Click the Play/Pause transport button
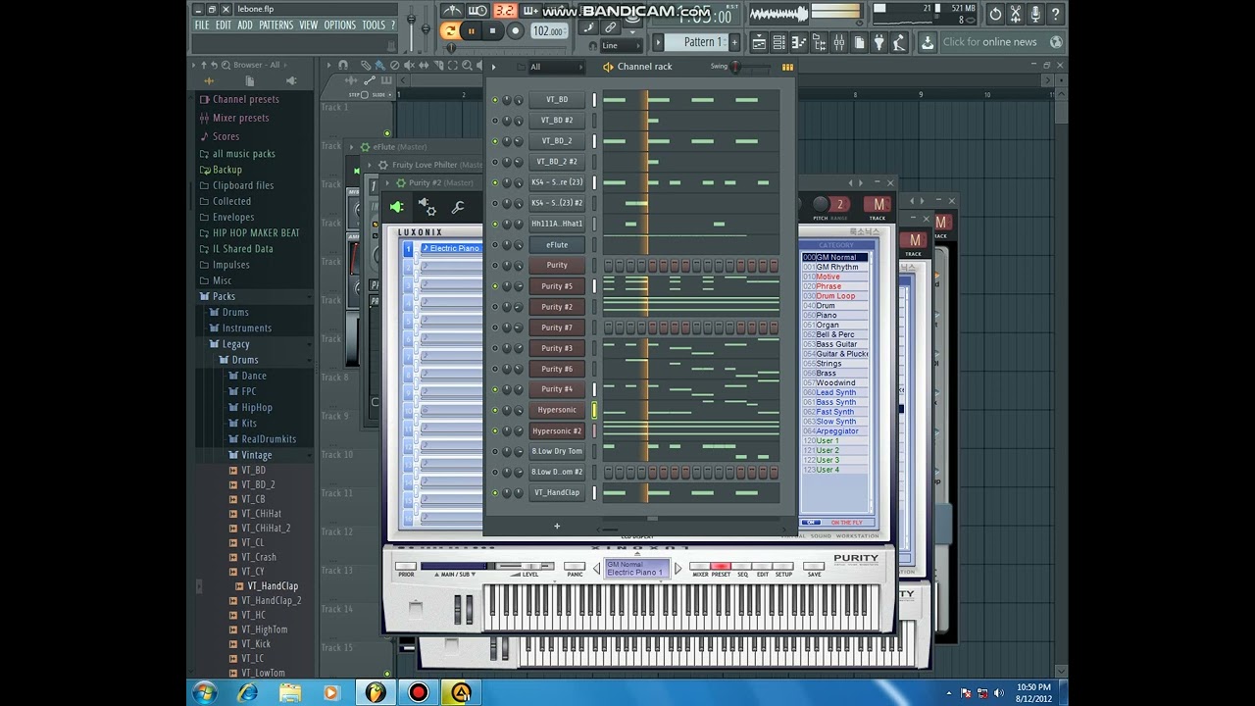The image size is (1255, 706). 471,30
